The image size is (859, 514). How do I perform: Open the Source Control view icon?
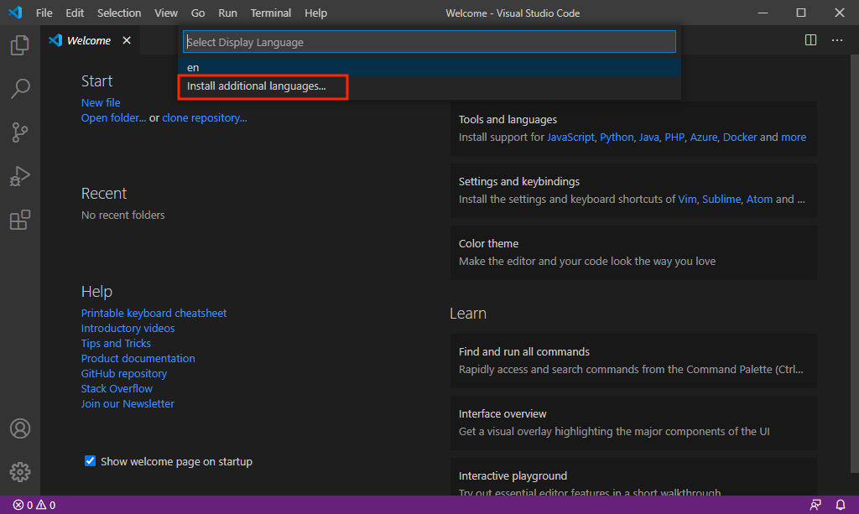pyautogui.click(x=20, y=132)
